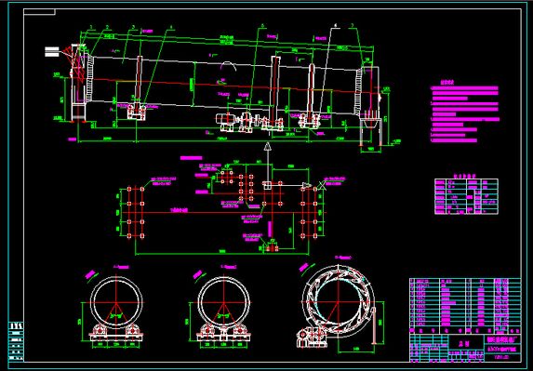Select the small specifications table on the right

click(x=466, y=196)
